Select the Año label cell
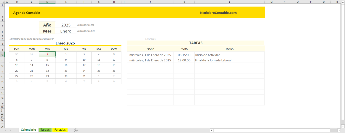Screen dimensions: 345x133 click(47, 25)
